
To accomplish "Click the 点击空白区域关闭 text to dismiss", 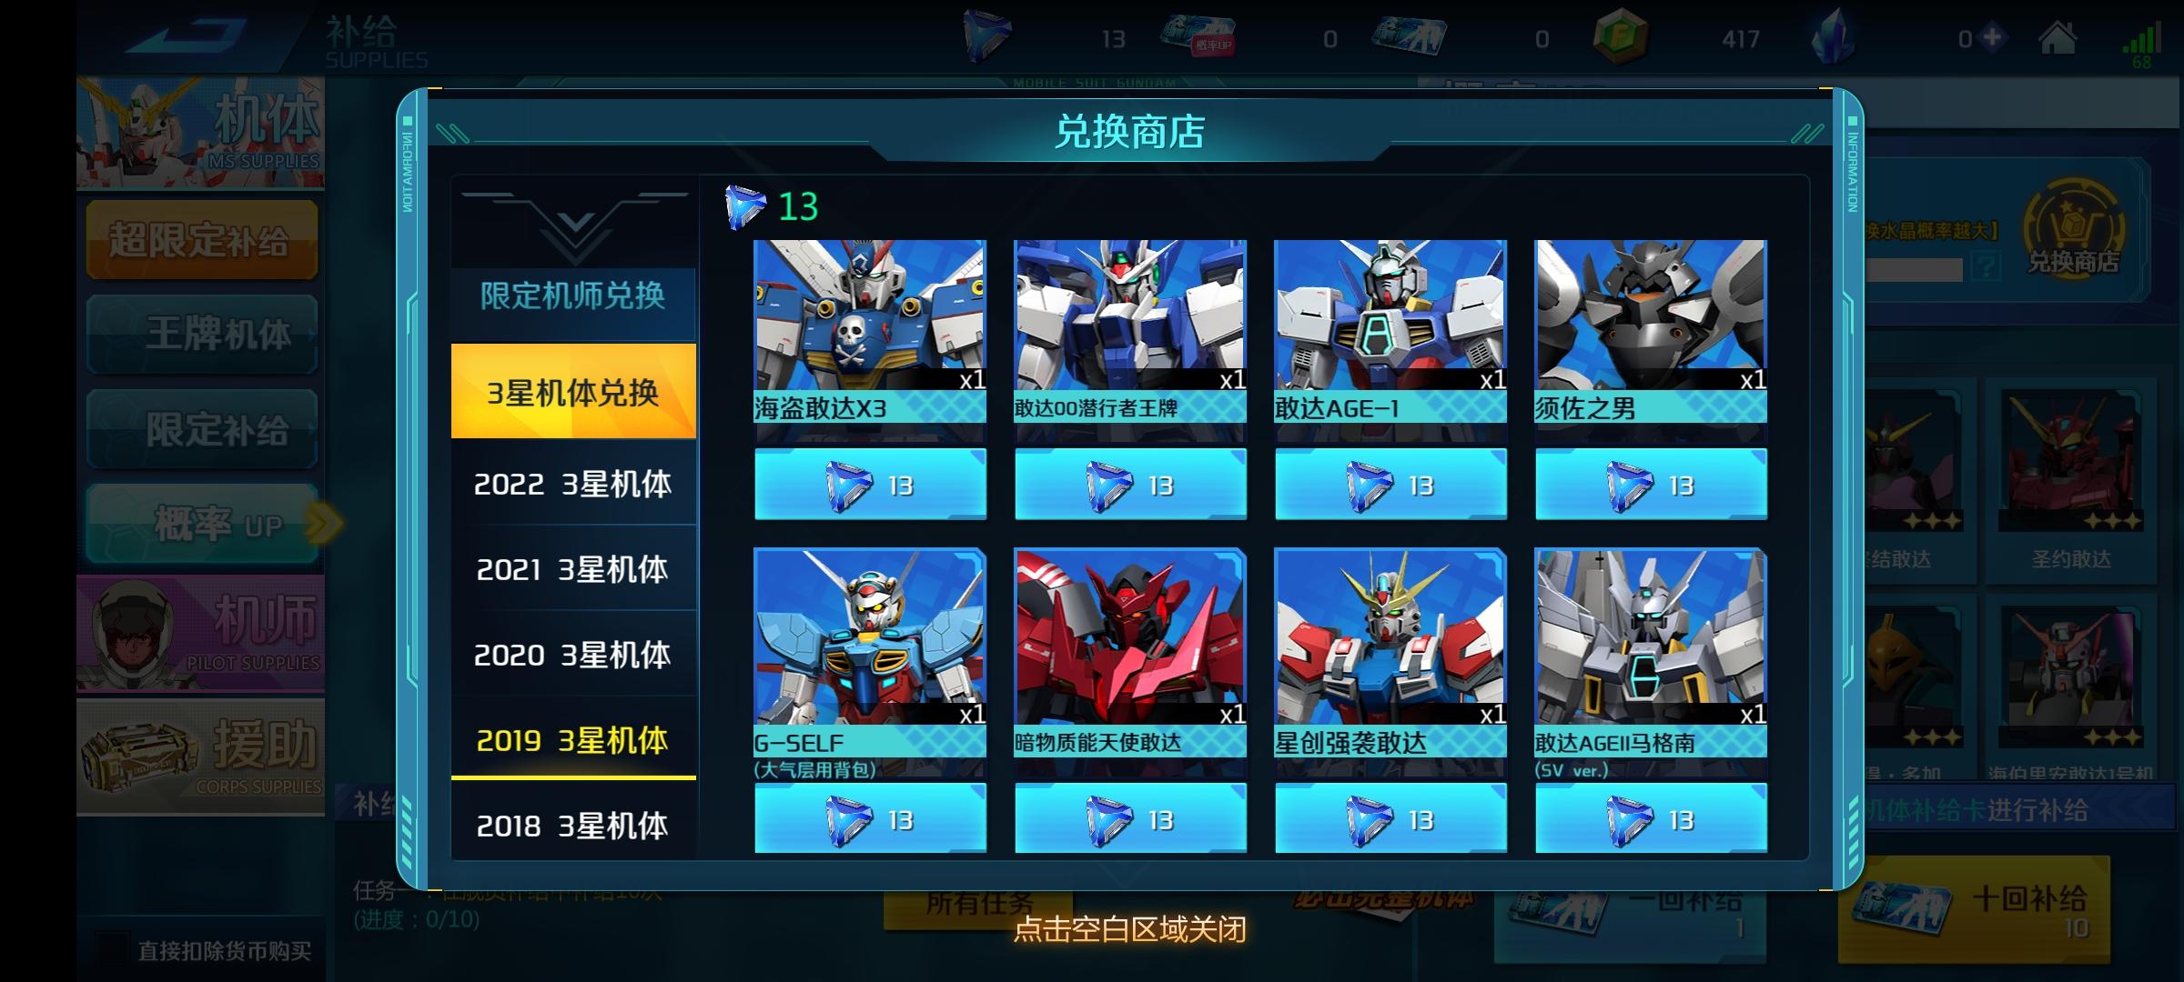I will coord(1129,928).
